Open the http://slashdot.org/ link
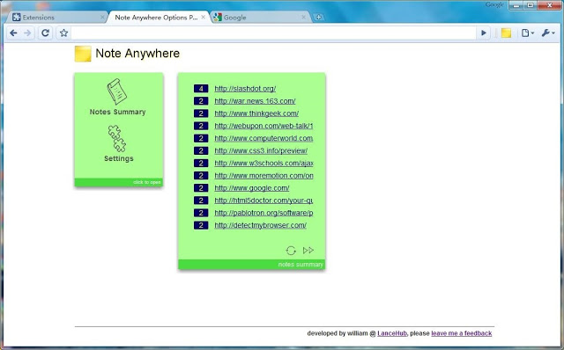Screen dimensions: 564x350 pyautogui.click(x=245, y=89)
